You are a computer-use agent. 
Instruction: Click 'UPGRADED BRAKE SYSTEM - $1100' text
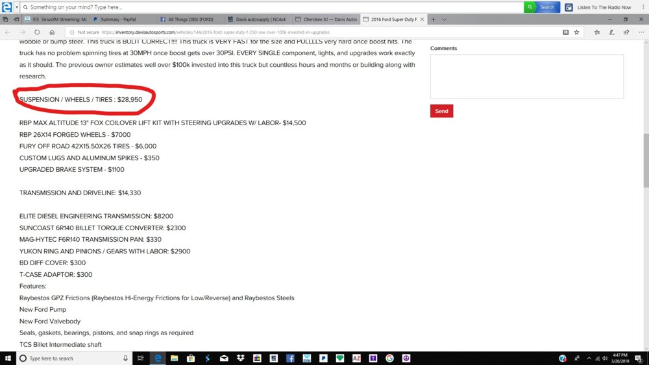point(71,169)
